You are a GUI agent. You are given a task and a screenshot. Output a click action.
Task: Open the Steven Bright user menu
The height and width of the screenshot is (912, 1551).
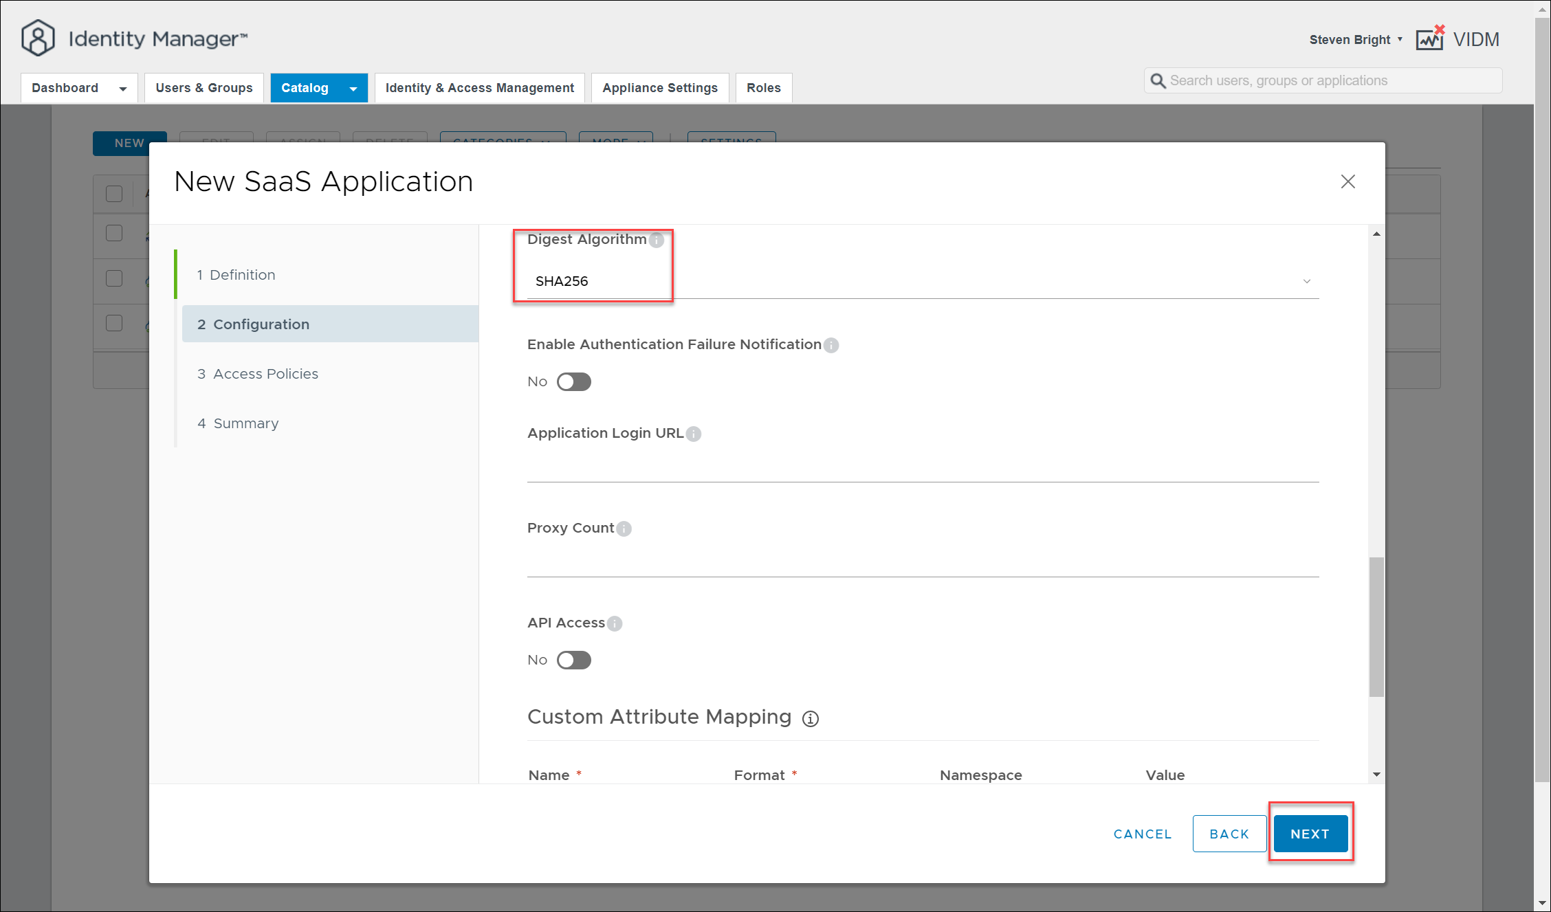click(x=1355, y=40)
